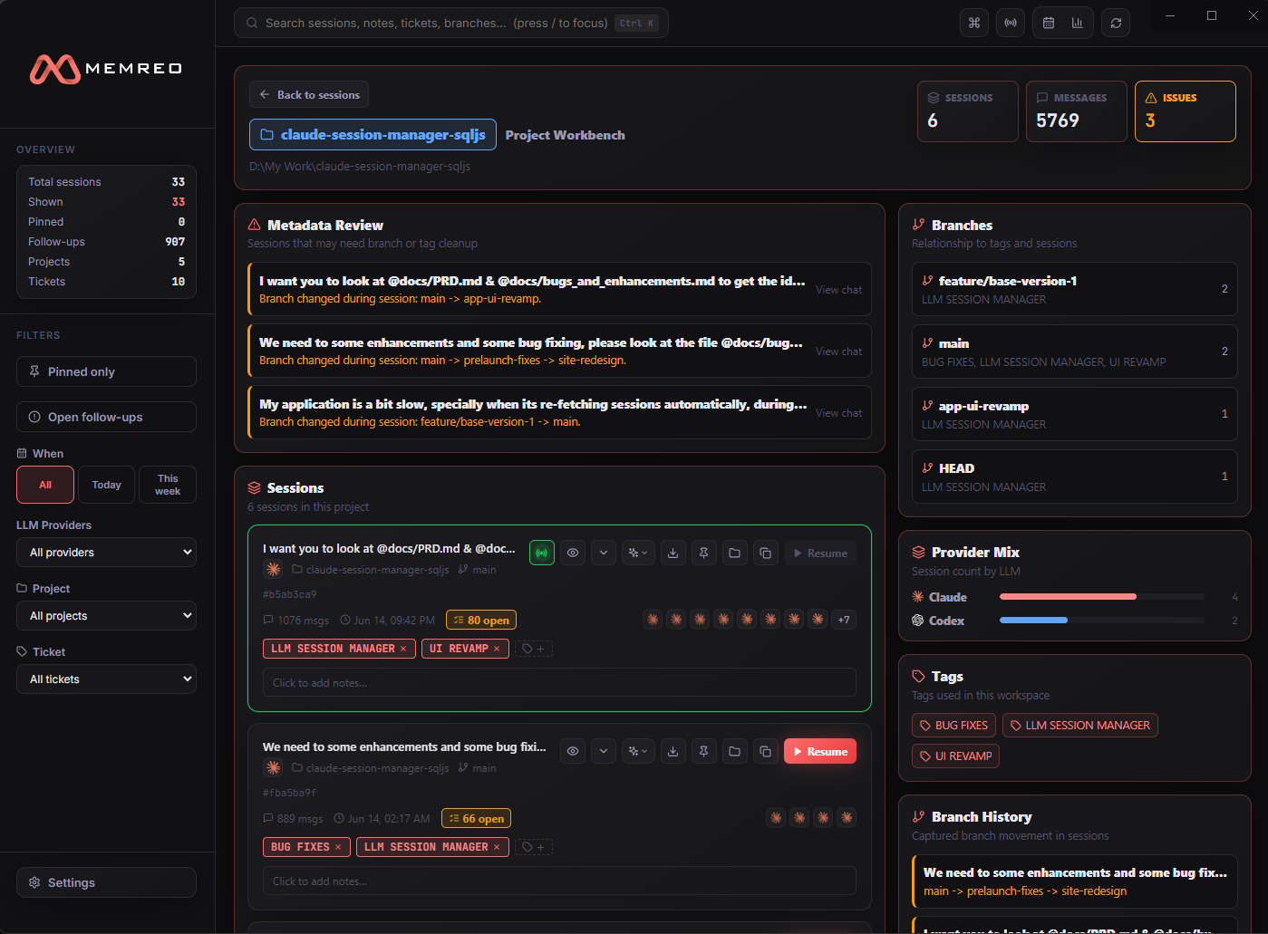Go back to sessions
1268x934 pixels.
309,94
